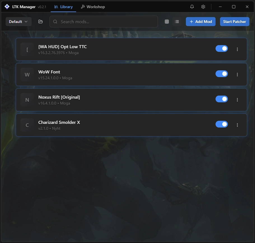
Task: Open options menu for [WA HUD] Opt Low TTC
Action: [237, 49]
